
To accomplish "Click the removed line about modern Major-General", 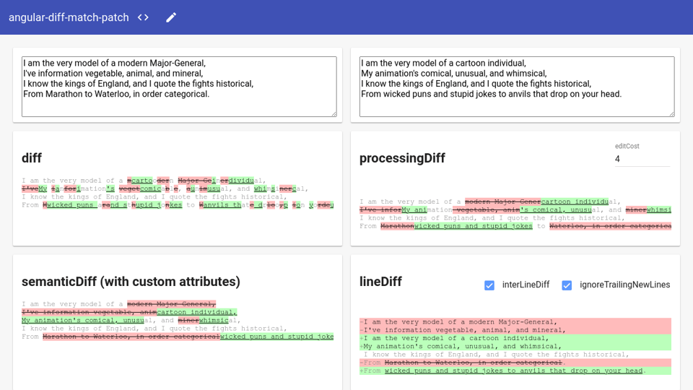I will click(x=460, y=322).
